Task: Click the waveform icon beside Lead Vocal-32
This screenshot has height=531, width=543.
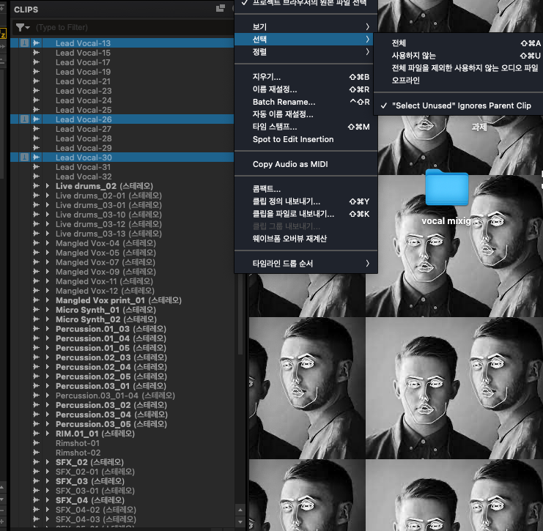Action: (x=36, y=177)
